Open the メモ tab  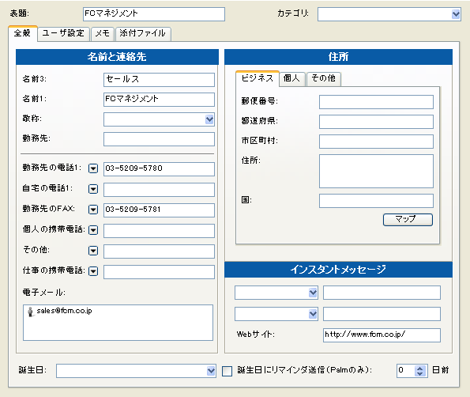pyautogui.click(x=103, y=33)
